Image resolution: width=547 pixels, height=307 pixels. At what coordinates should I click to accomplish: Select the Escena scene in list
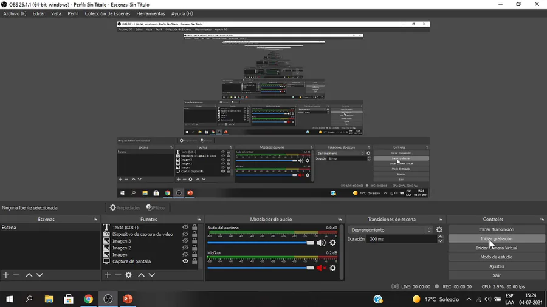tap(50, 228)
